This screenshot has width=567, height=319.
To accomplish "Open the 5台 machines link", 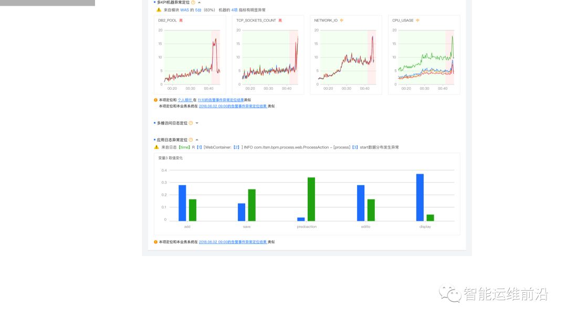I will coord(198,10).
